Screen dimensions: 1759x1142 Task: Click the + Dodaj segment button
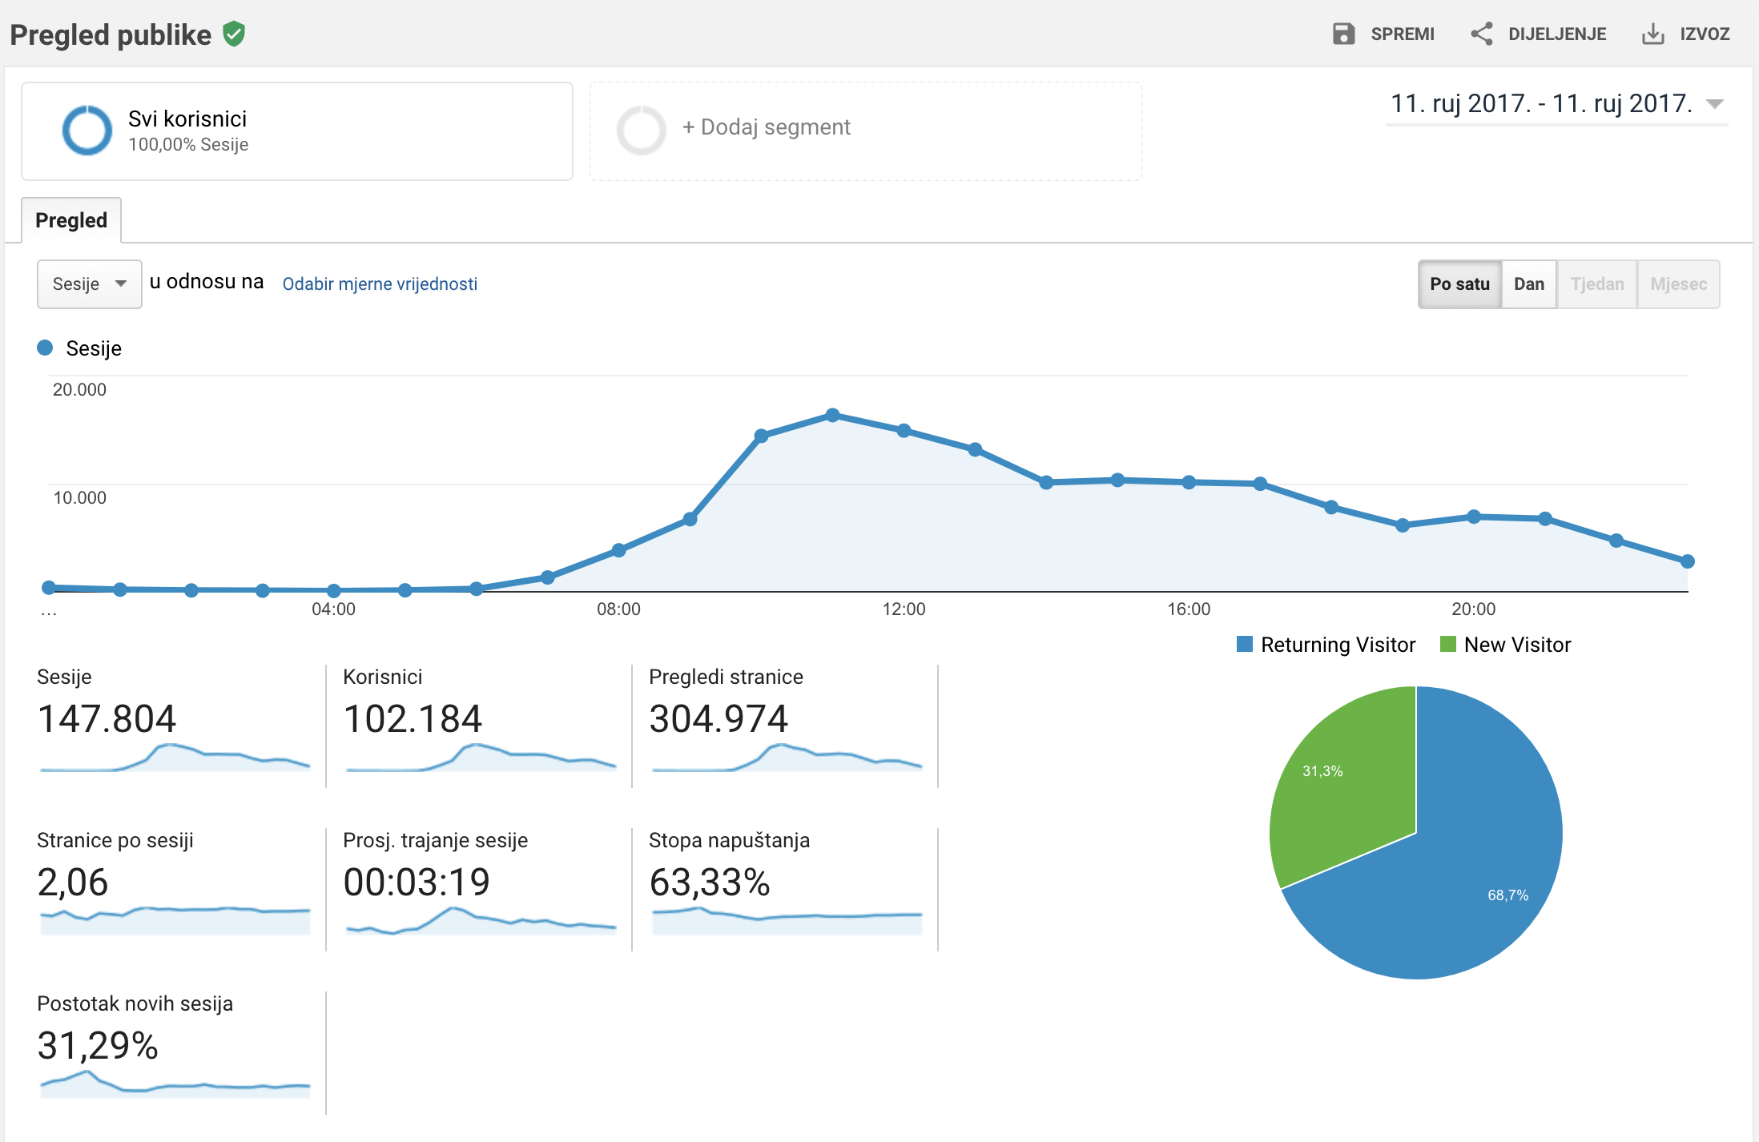tap(766, 127)
